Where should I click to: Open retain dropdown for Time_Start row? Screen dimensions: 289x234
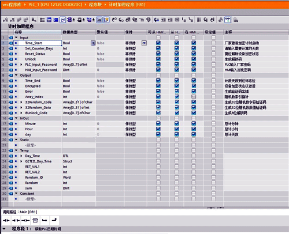click(144, 43)
